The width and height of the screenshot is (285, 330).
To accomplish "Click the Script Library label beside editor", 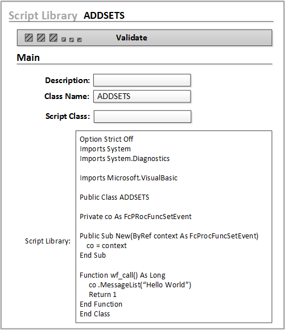I will point(48,241).
